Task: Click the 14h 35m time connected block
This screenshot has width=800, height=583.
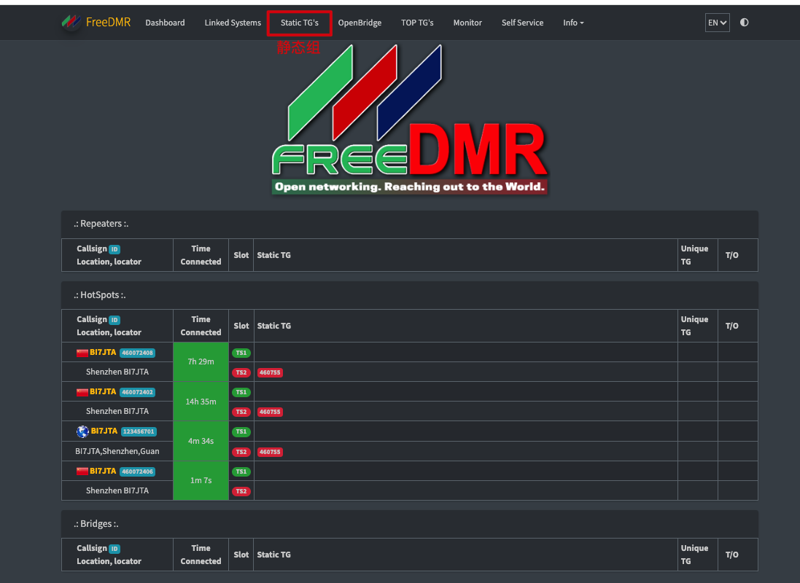Action: coord(201,401)
